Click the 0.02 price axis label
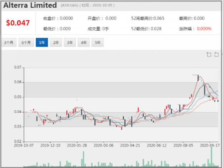This screenshot has width=223, height=168. (18, 141)
